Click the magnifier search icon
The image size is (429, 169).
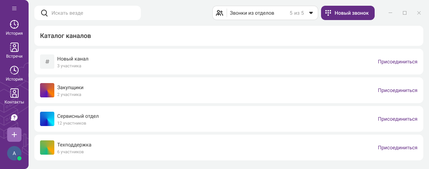point(44,13)
